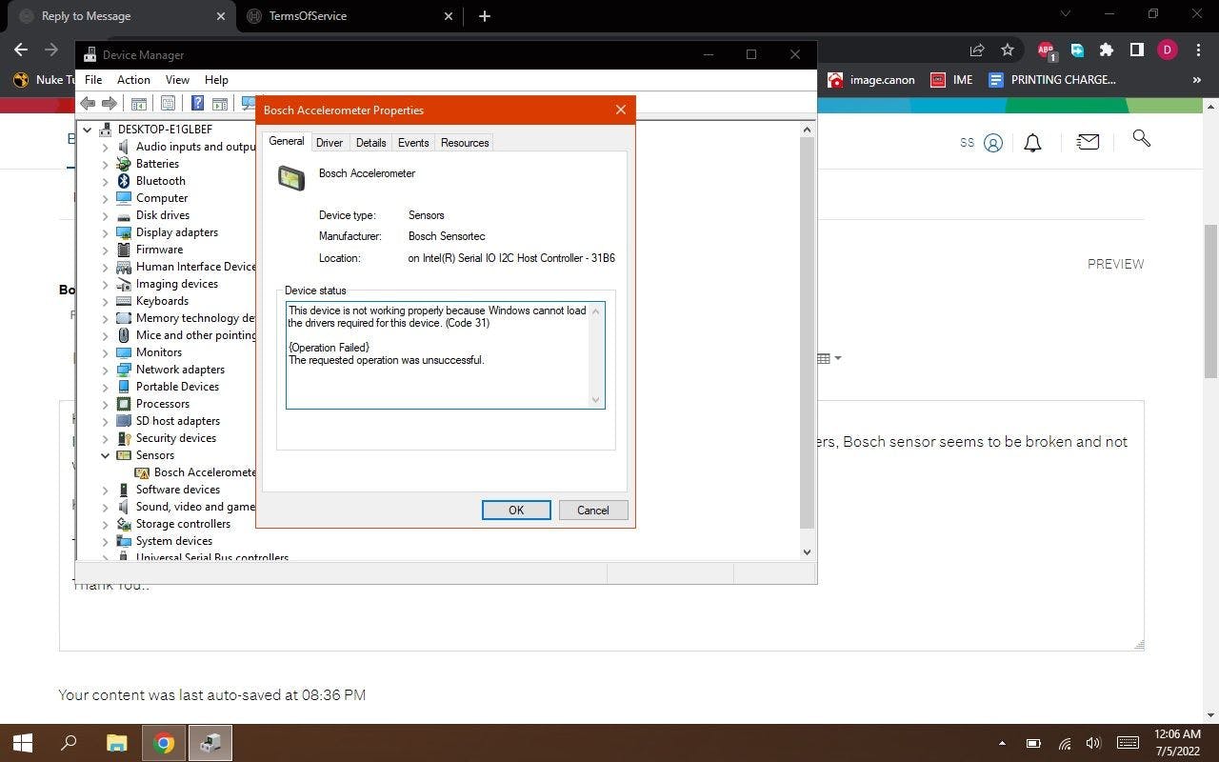Expand the Network adapters category
The image size is (1219, 762).
click(106, 370)
